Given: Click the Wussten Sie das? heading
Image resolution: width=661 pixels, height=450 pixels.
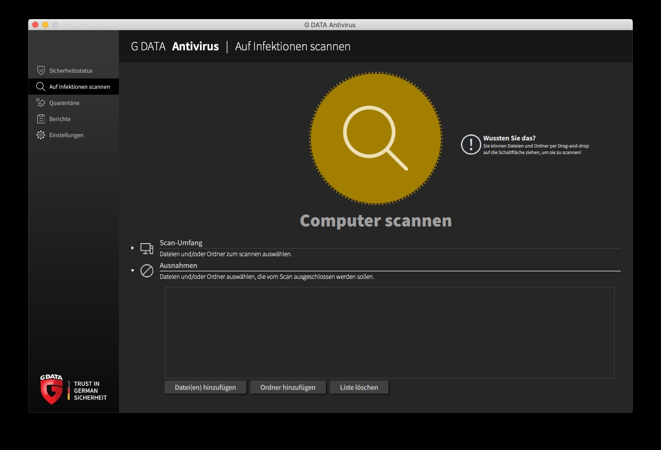Looking at the screenshot, I should (509, 138).
